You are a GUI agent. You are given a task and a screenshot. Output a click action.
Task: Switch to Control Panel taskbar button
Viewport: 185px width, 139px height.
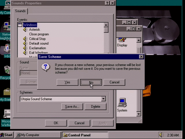pos(85,135)
